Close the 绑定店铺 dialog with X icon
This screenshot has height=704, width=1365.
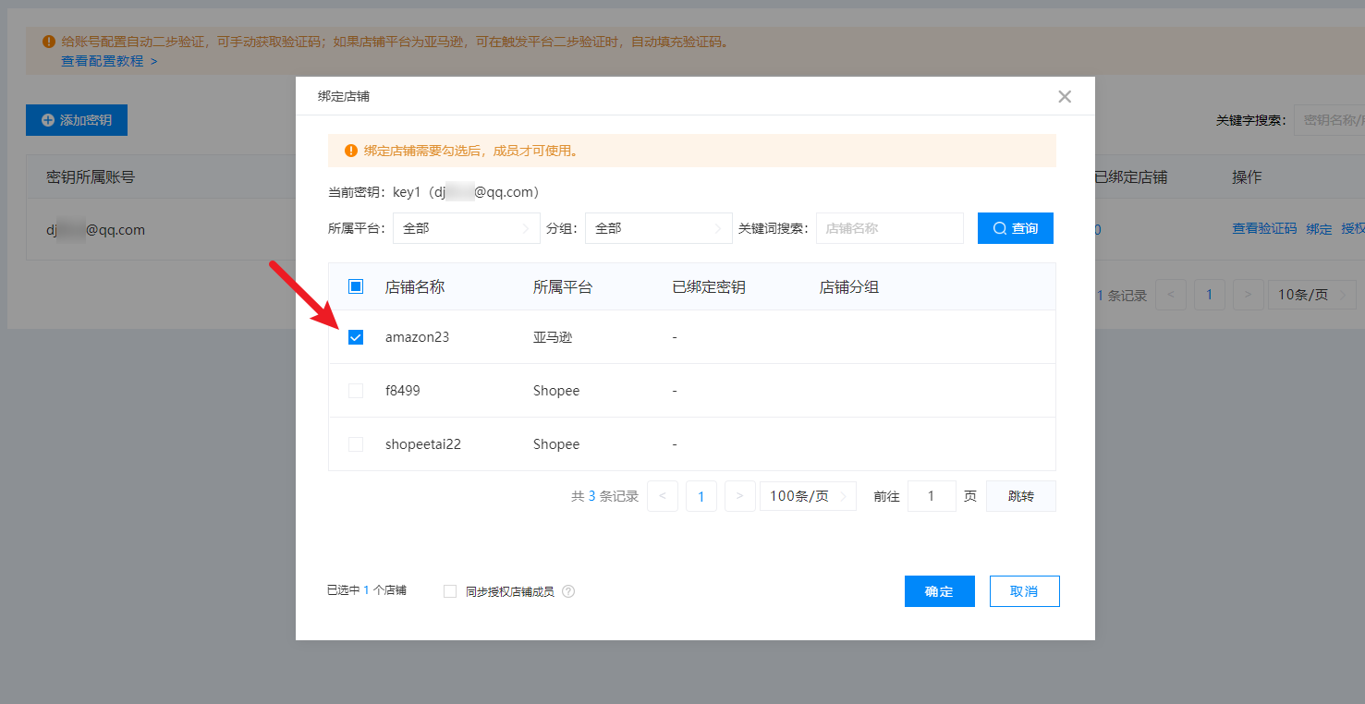click(1065, 96)
